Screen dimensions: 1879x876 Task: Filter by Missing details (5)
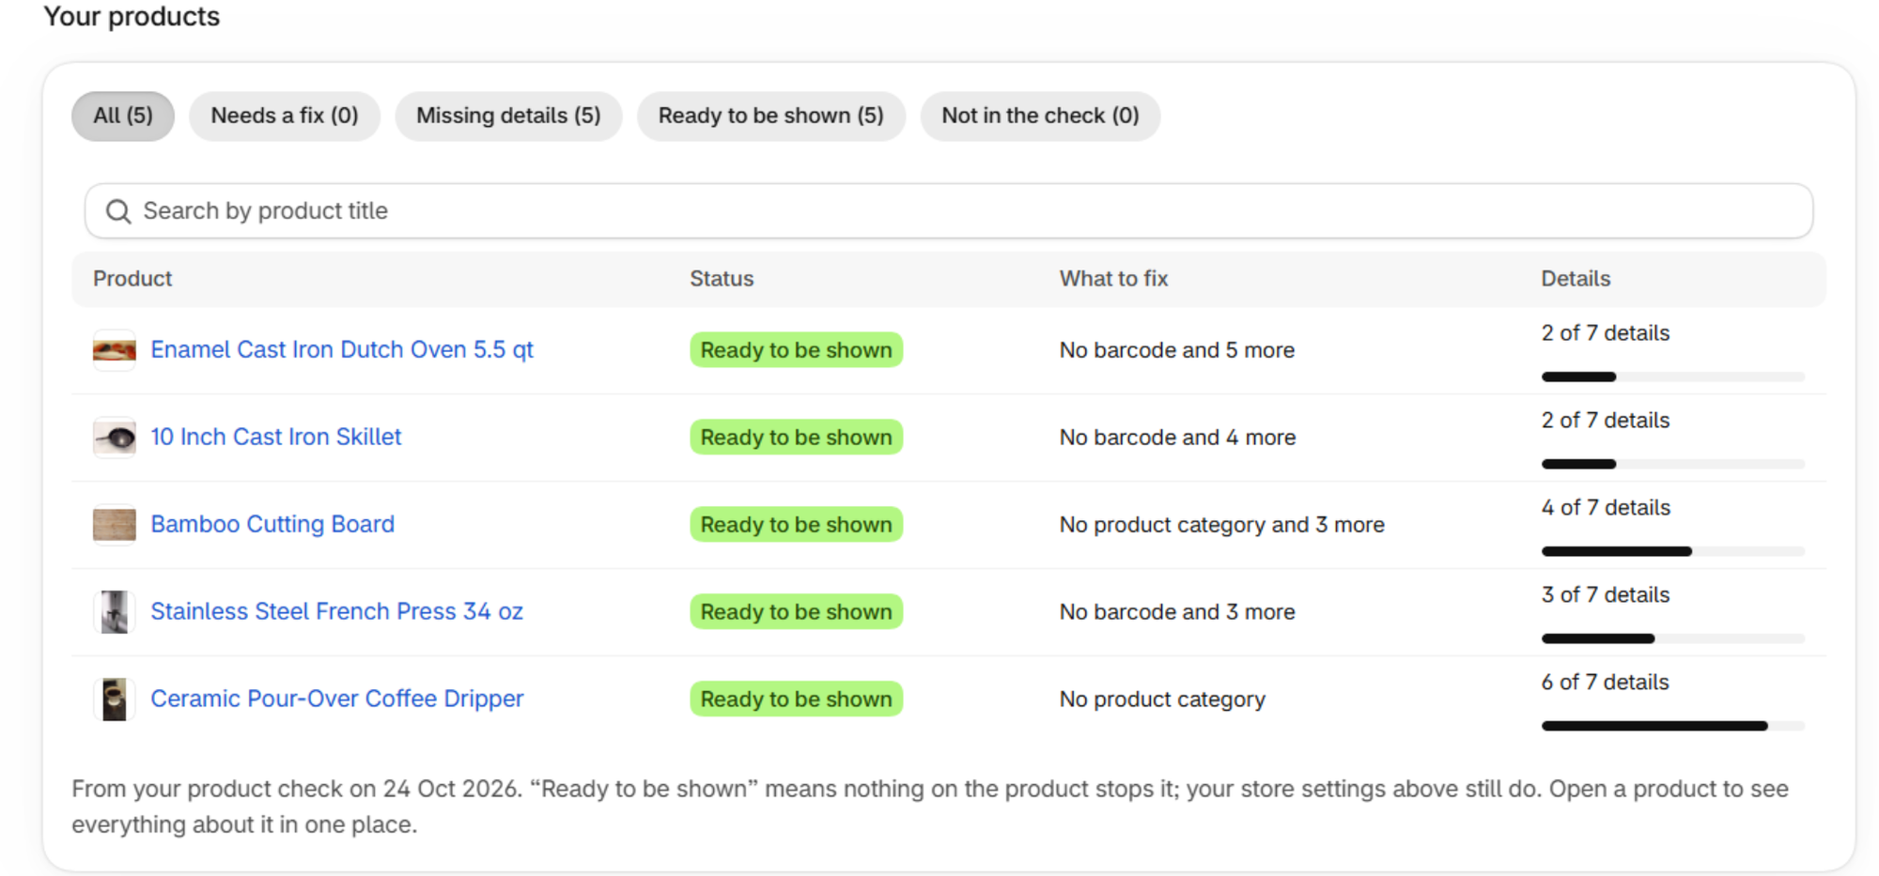click(x=508, y=116)
